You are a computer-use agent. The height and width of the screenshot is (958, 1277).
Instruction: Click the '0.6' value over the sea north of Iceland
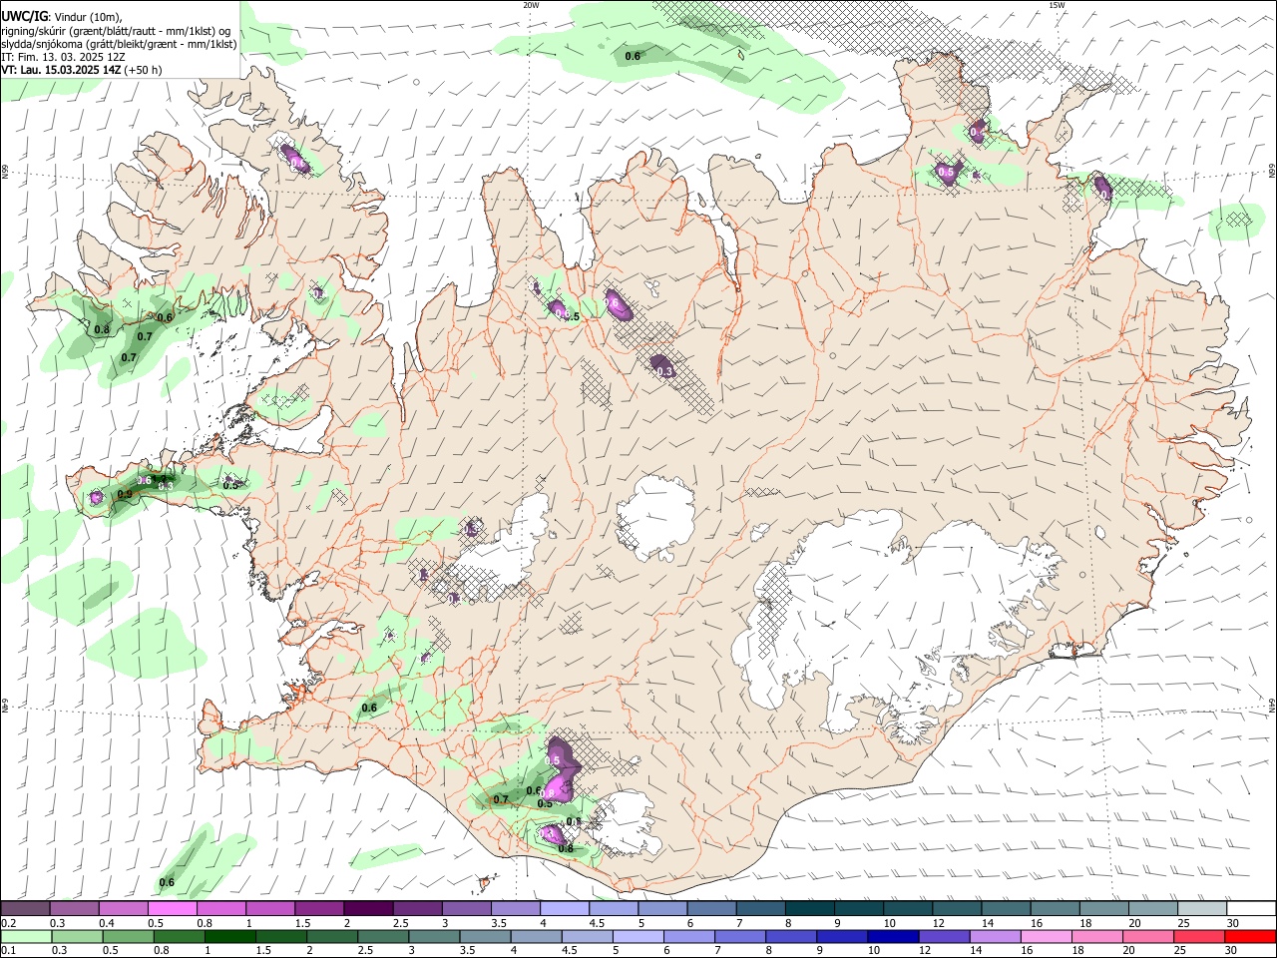coord(633,56)
